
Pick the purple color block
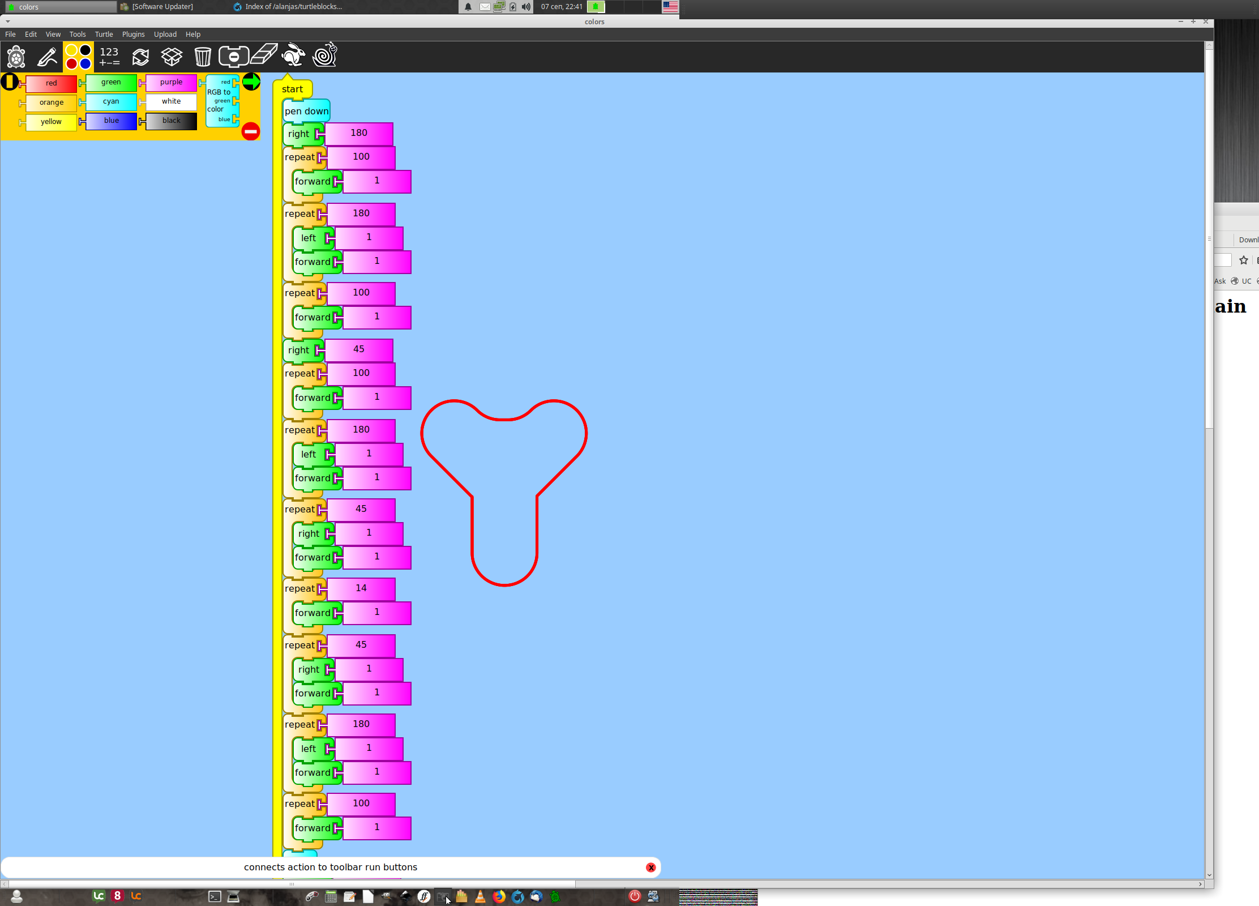coord(171,83)
